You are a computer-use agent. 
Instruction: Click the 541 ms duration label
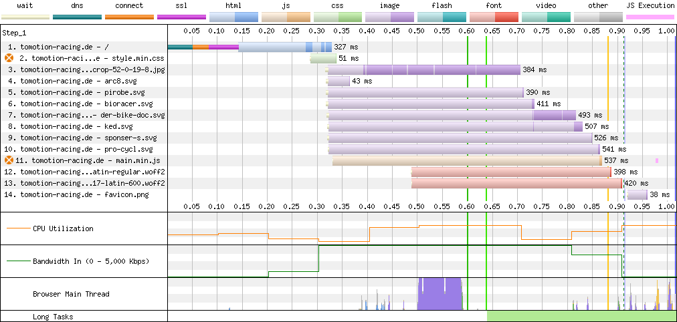[x=614, y=149]
